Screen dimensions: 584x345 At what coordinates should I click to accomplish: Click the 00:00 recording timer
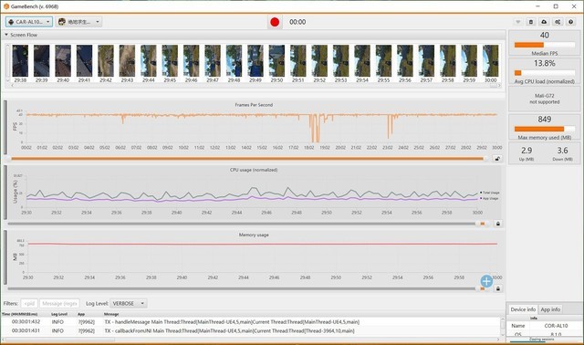click(x=297, y=22)
